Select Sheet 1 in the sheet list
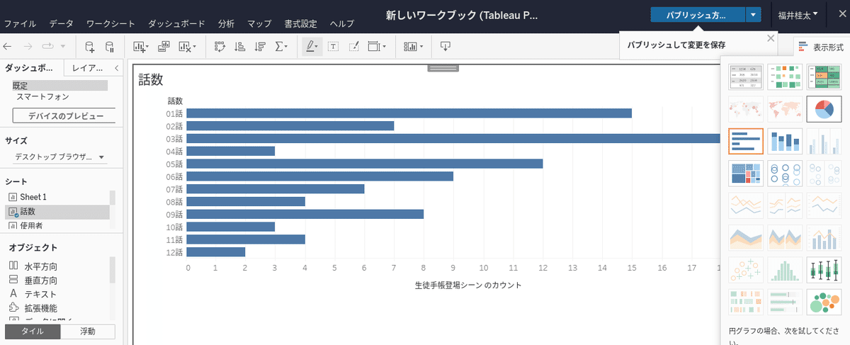This screenshot has height=345, width=850. (x=57, y=196)
